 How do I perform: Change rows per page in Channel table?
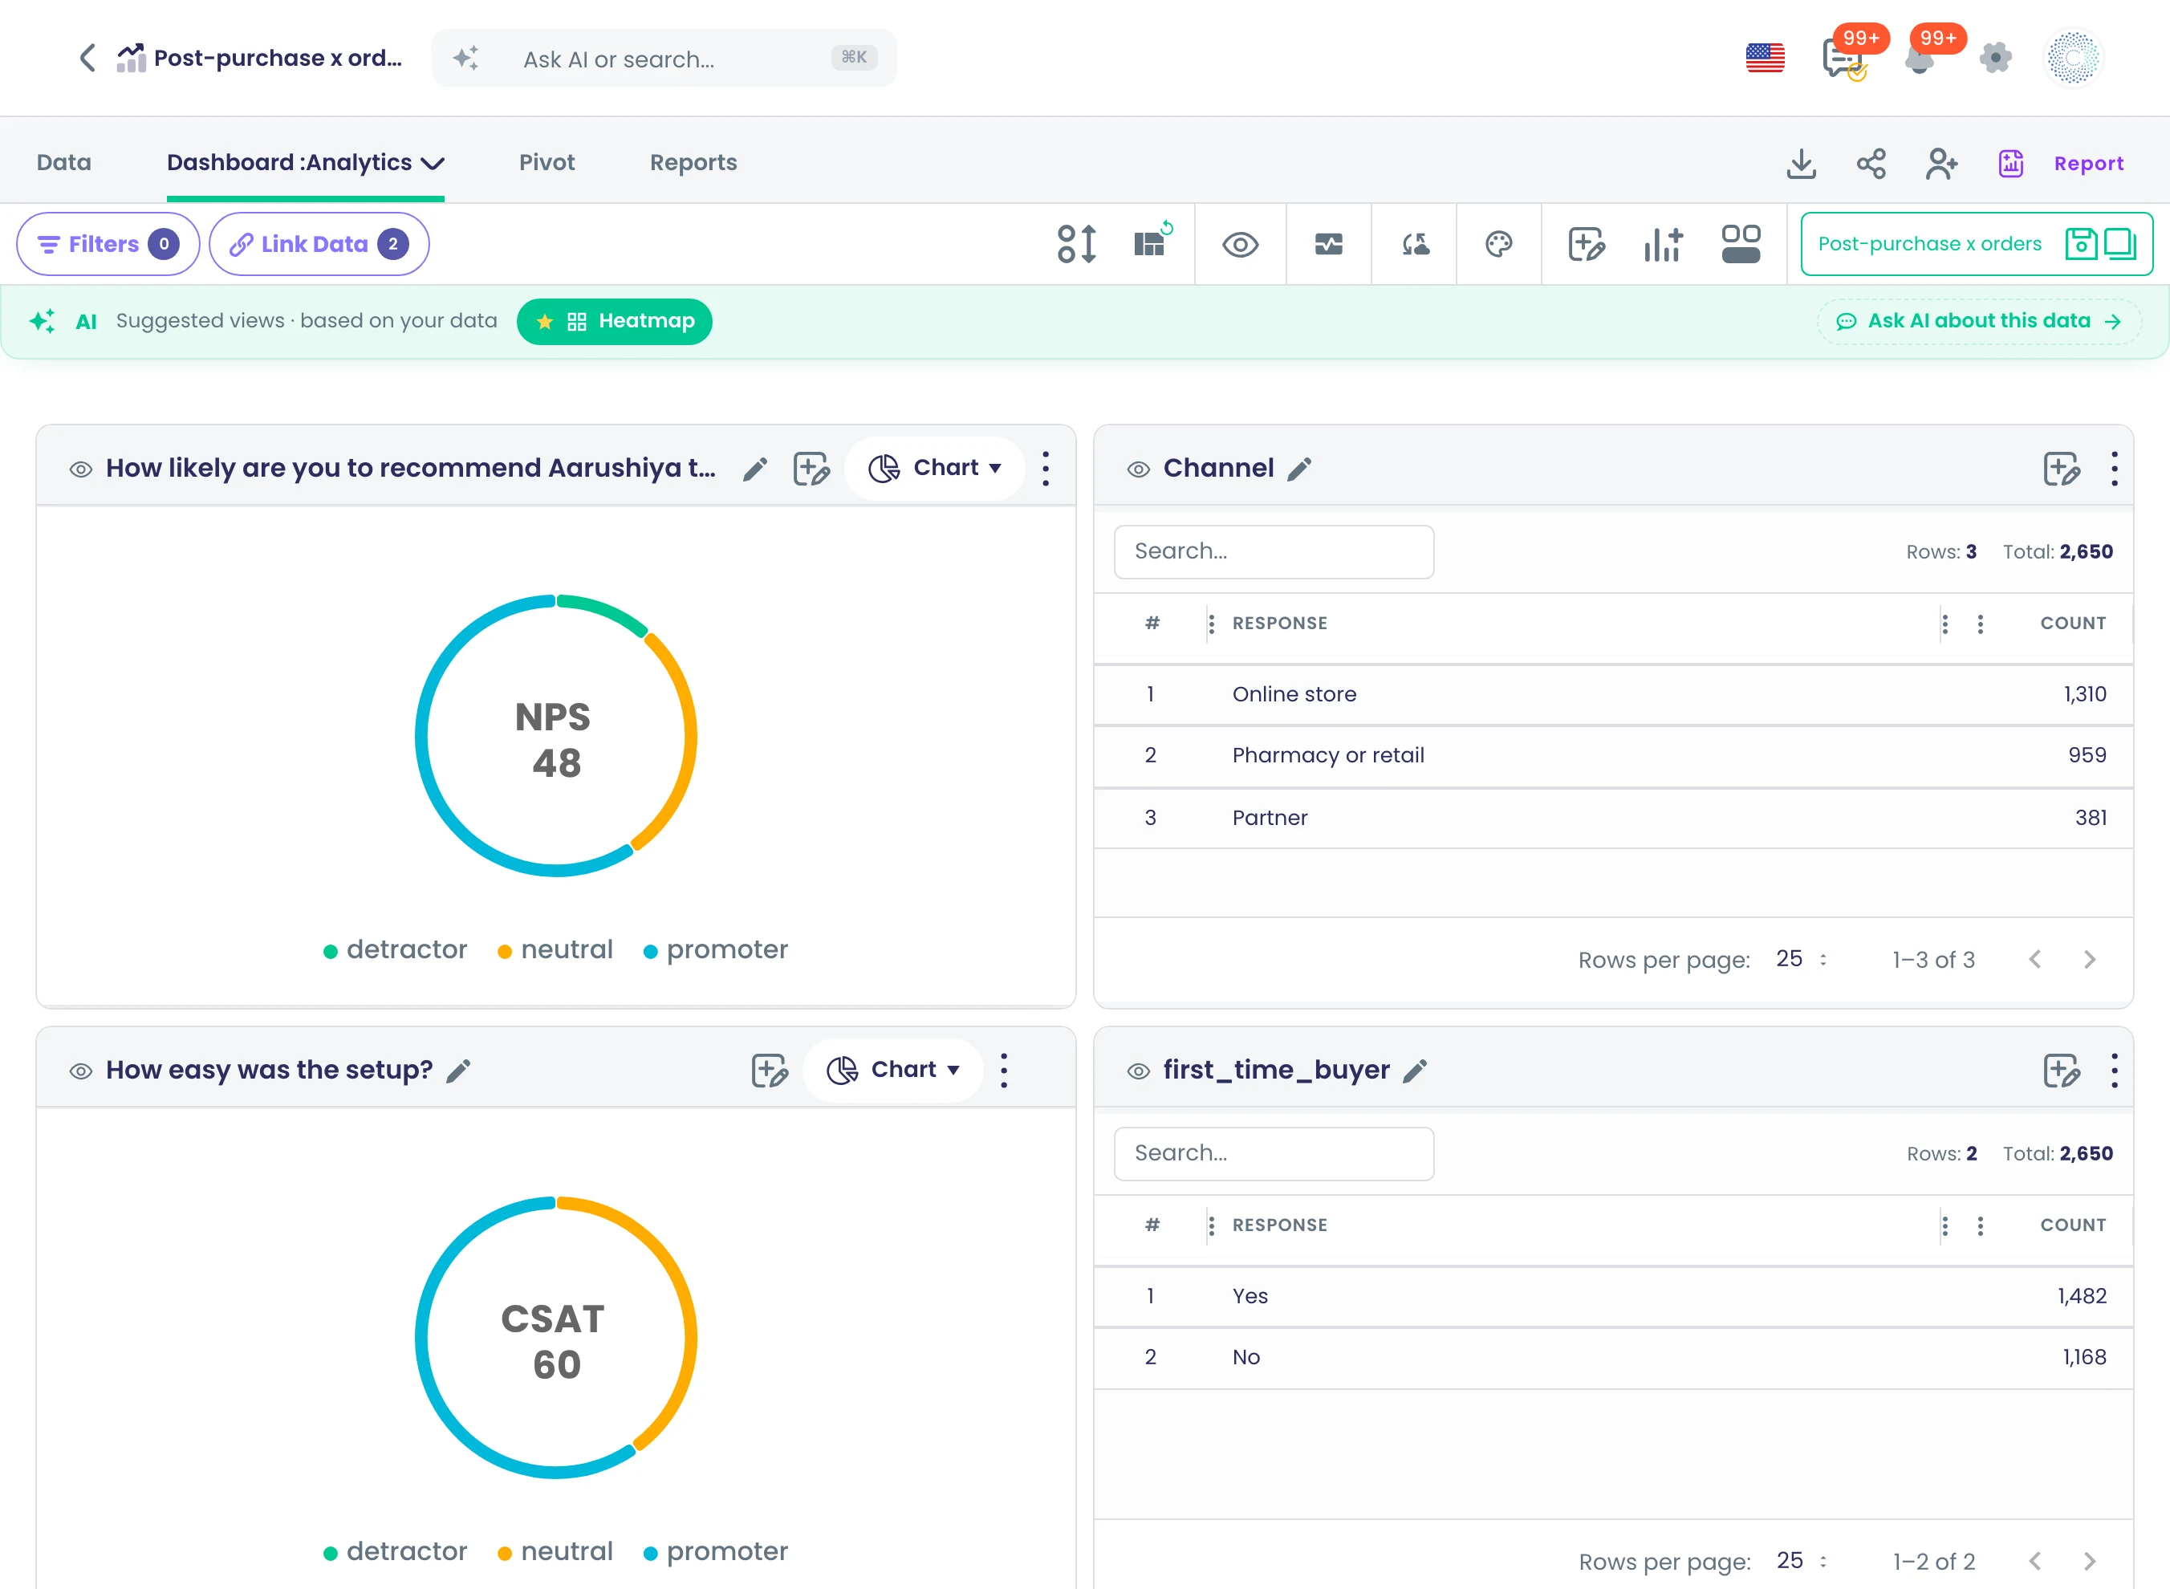(x=1801, y=959)
